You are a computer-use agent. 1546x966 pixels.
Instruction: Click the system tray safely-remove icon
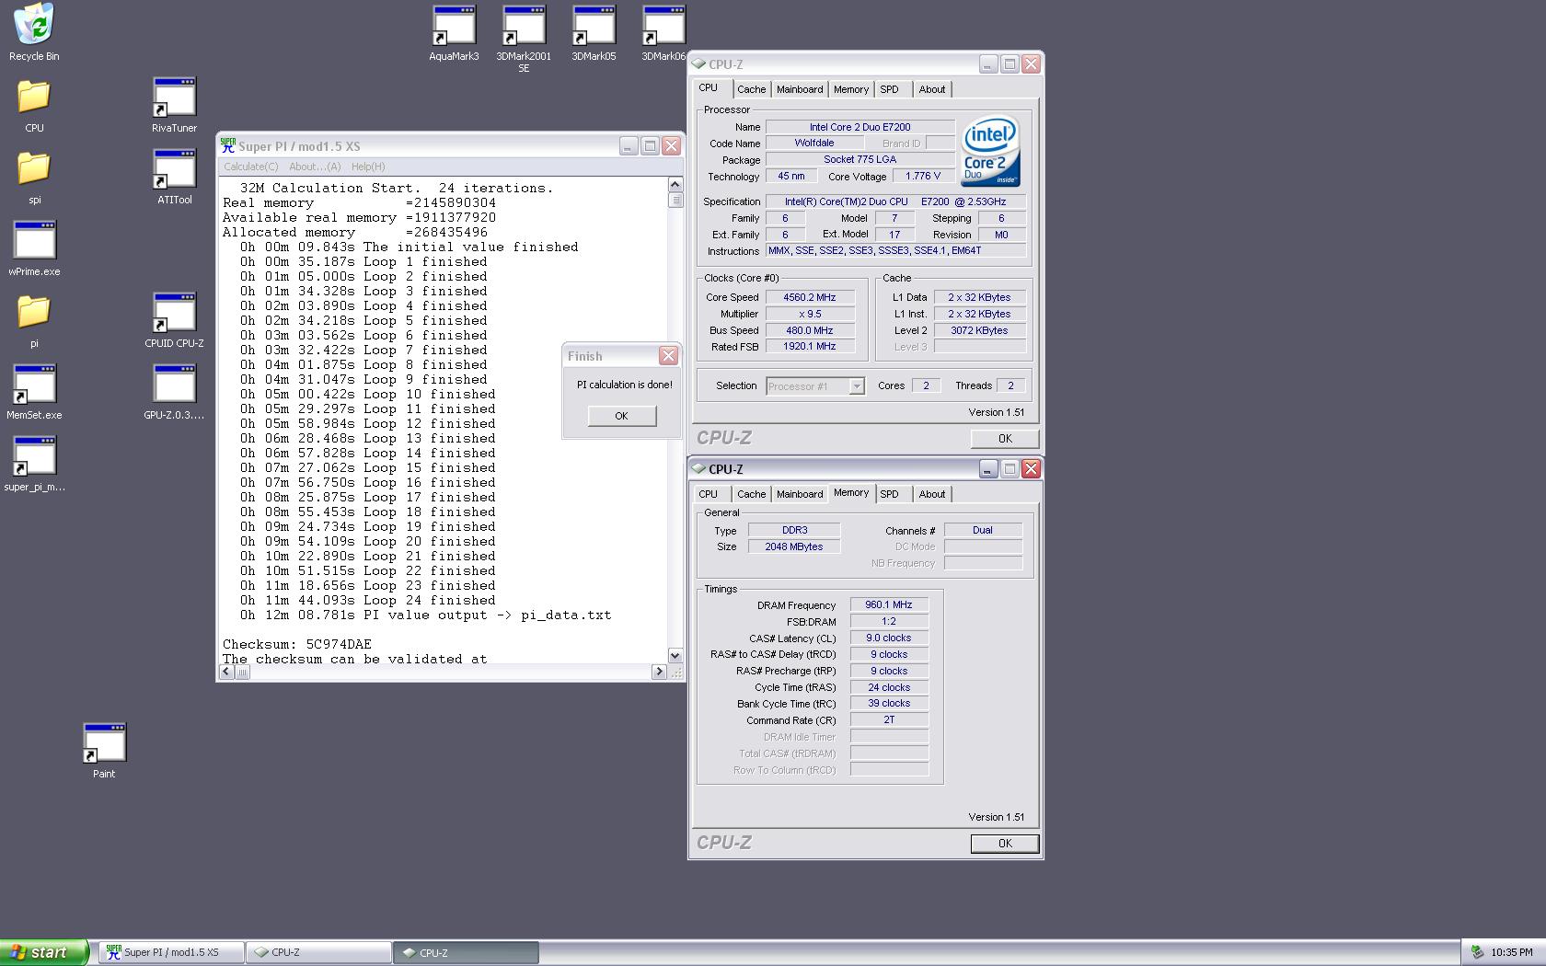point(1476,952)
